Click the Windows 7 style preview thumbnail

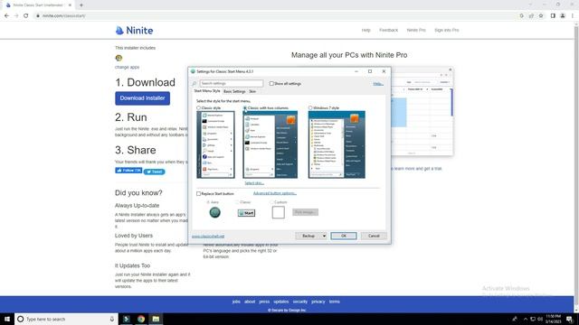pyautogui.click(x=337, y=144)
